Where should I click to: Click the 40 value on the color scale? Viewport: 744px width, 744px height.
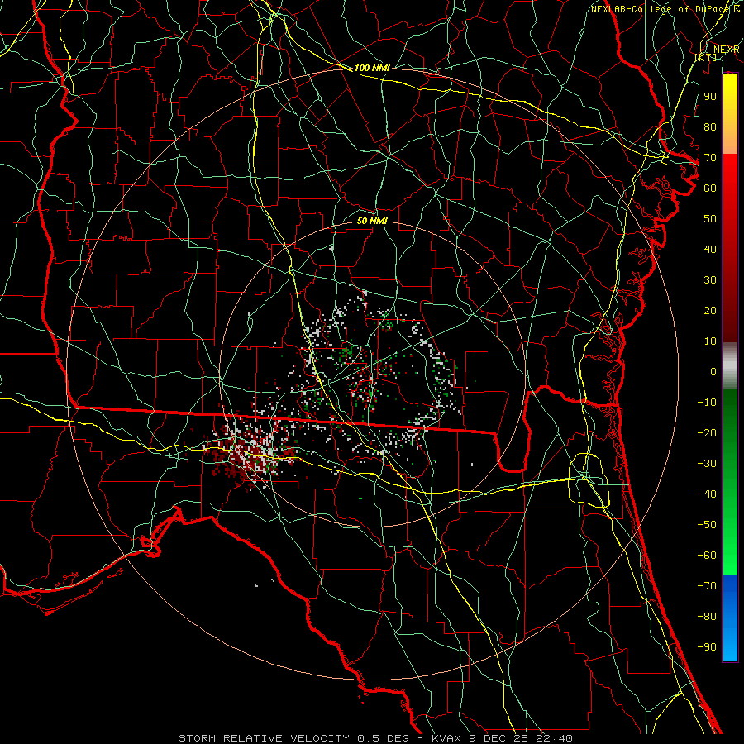click(x=710, y=250)
